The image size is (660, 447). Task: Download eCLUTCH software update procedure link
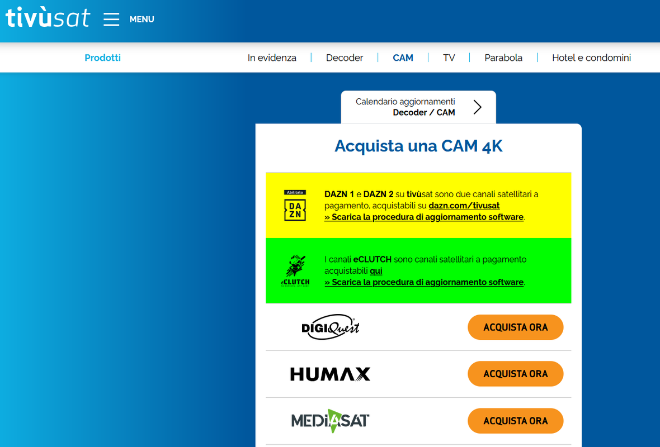[x=424, y=282]
